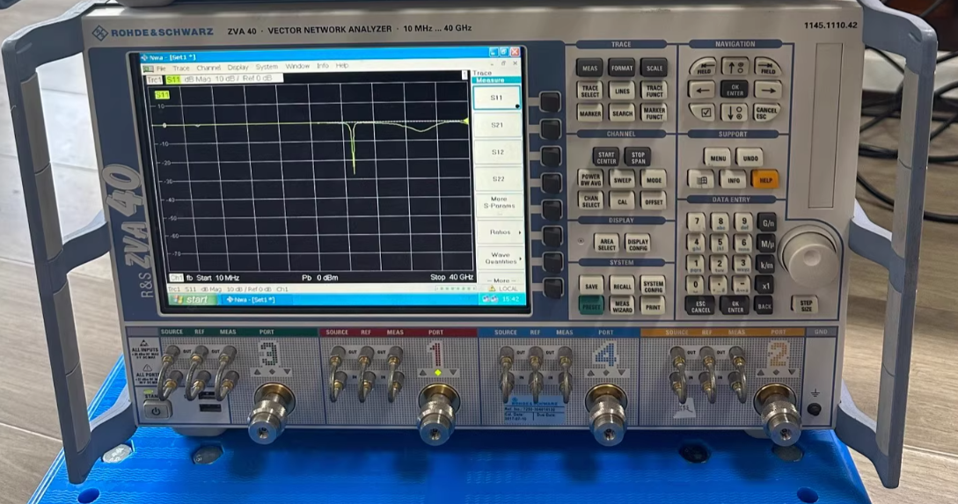Push the right-arrow navigation key
Image resolution: width=958 pixels, height=504 pixels.
767,90
